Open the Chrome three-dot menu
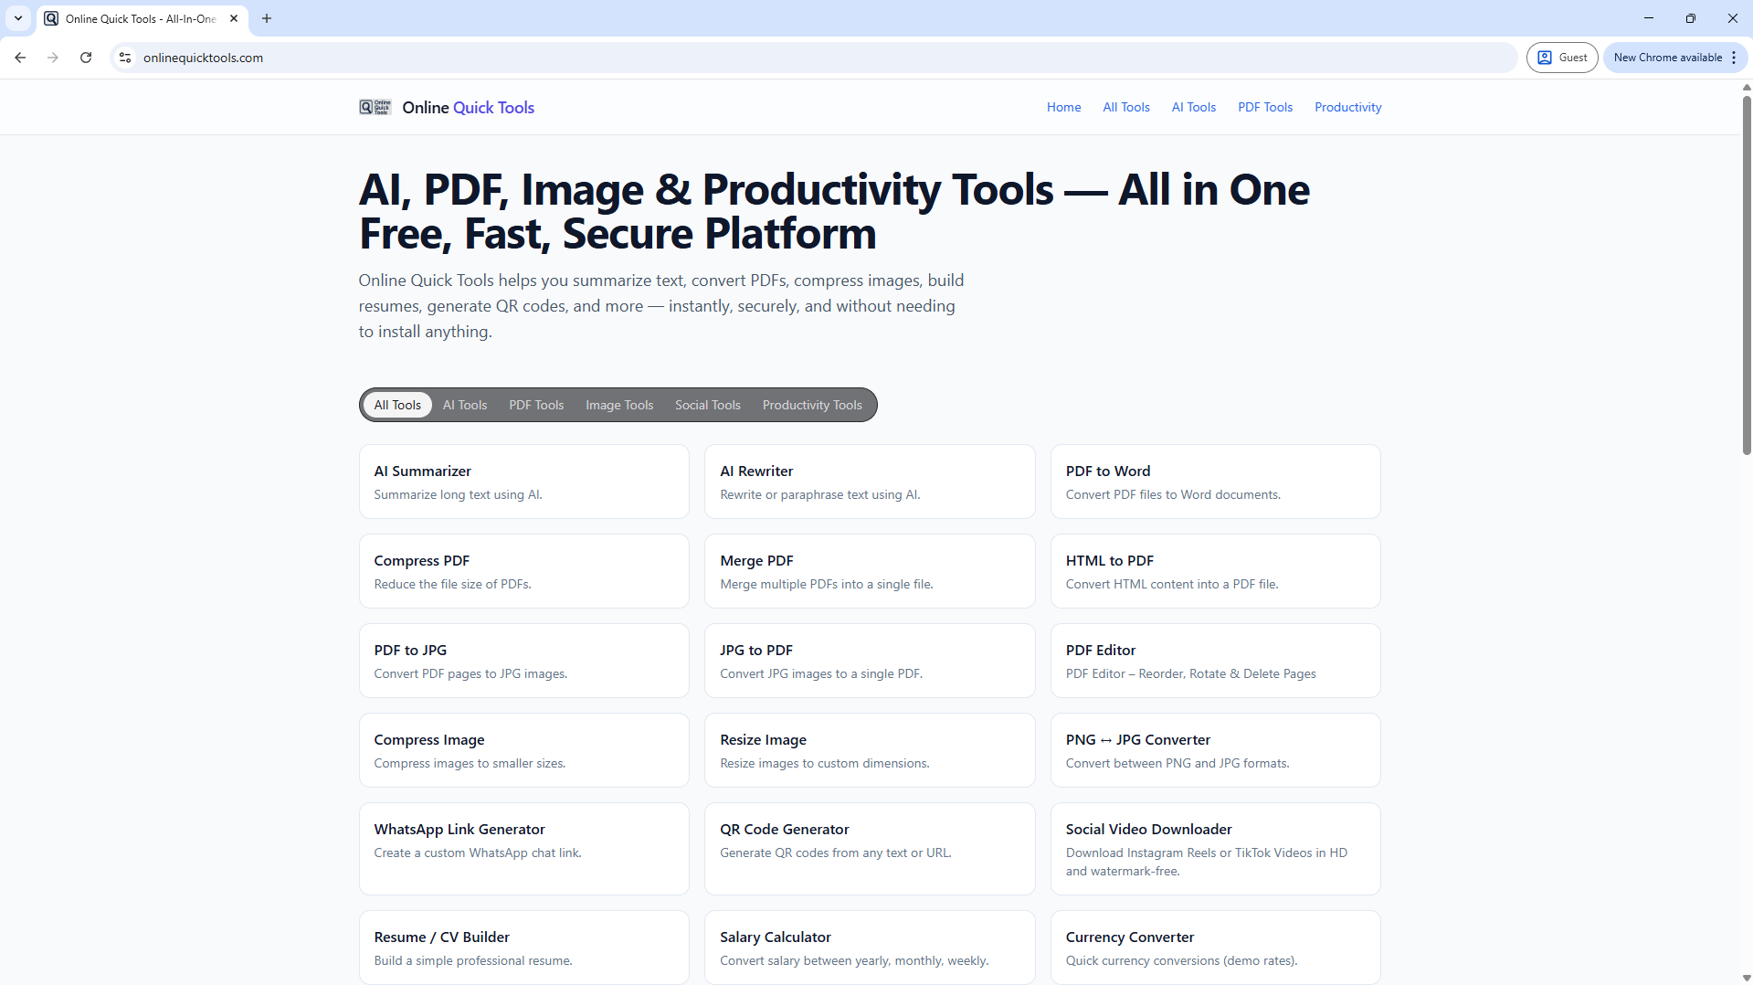Screen dimensions: 1753x985 click(1734, 57)
